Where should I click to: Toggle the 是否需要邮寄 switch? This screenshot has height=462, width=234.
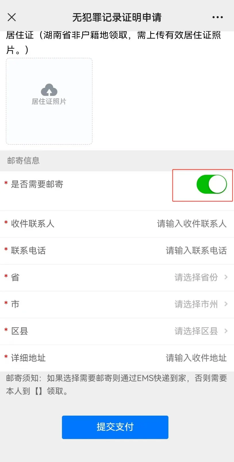click(x=212, y=184)
